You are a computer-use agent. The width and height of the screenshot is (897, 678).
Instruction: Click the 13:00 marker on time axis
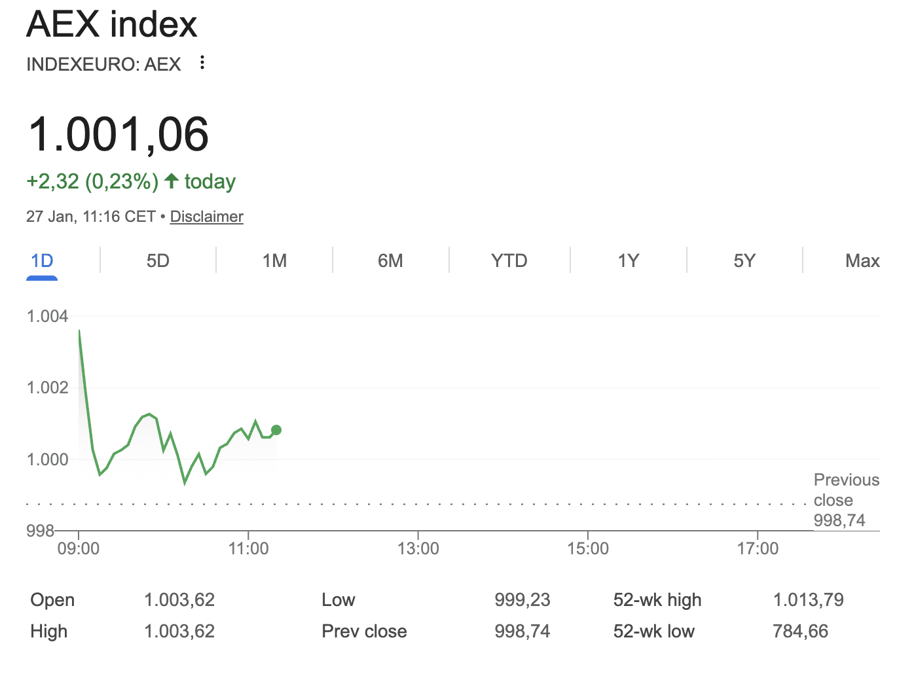[418, 548]
